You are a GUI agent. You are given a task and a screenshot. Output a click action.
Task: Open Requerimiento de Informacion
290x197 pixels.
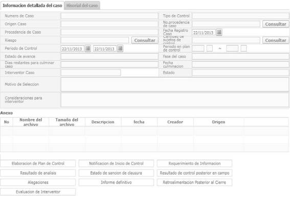(x=194, y=163)
